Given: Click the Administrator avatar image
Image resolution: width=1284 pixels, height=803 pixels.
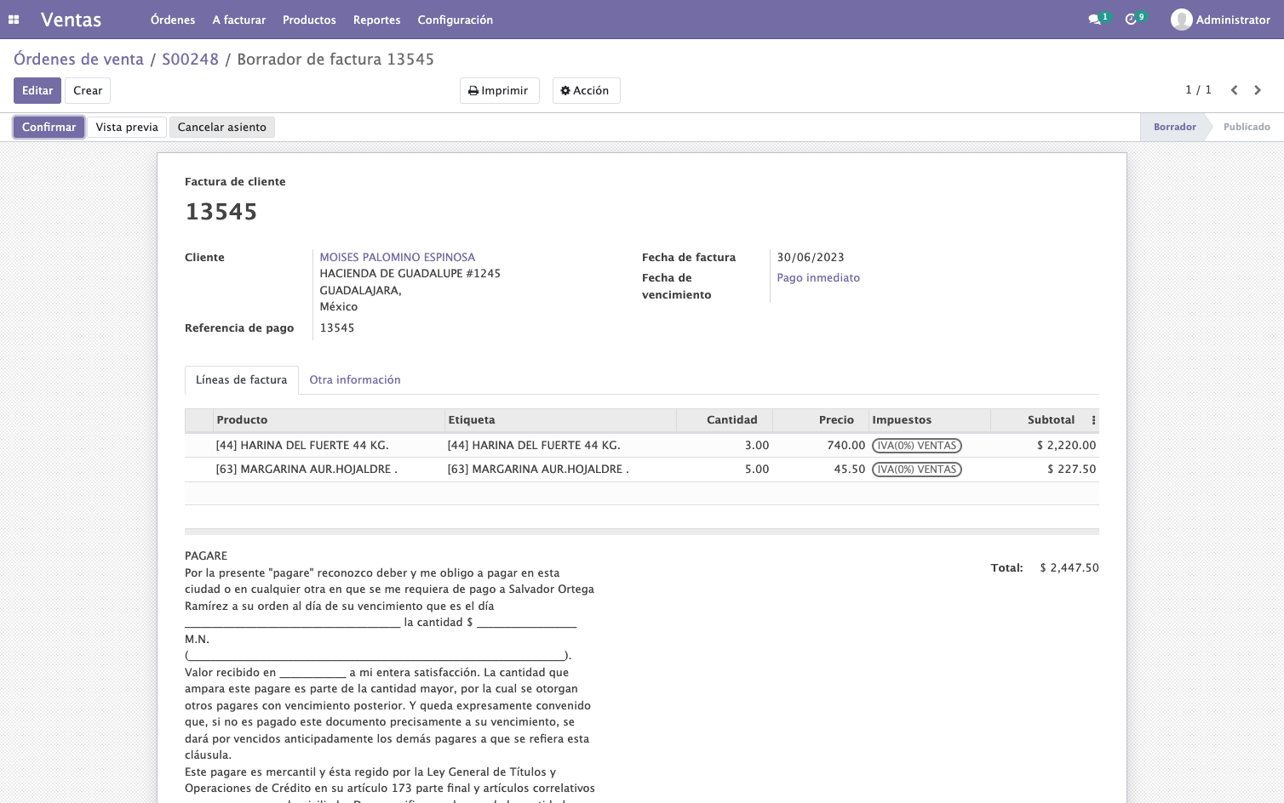Looking at the screenshot, I should click(1181, 20).
